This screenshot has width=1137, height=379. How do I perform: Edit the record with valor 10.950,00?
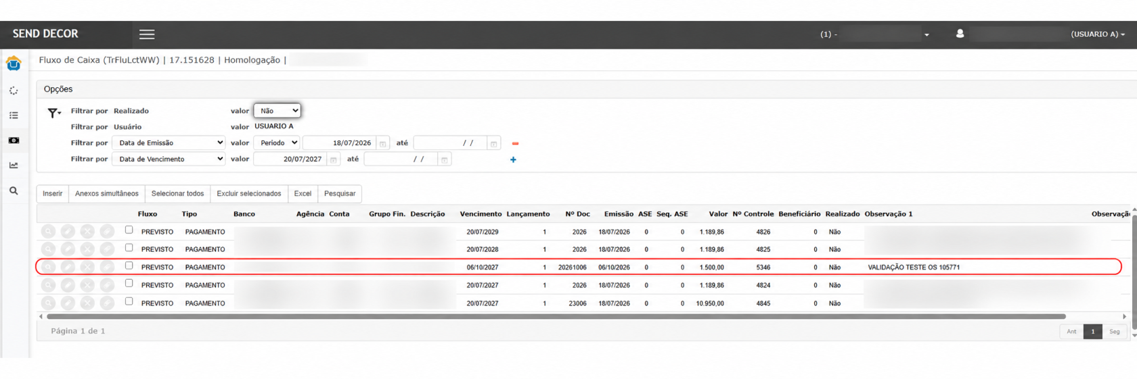coord(68,303)
